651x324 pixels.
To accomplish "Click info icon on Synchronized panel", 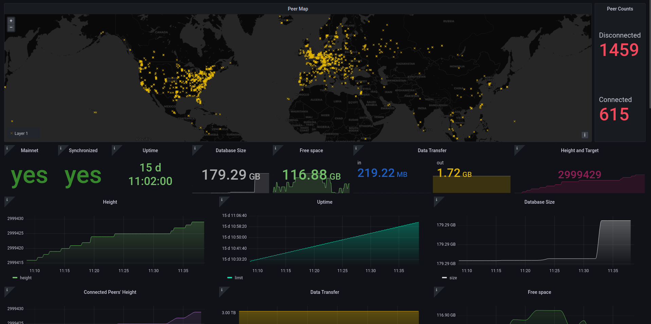I will point(60,148).
